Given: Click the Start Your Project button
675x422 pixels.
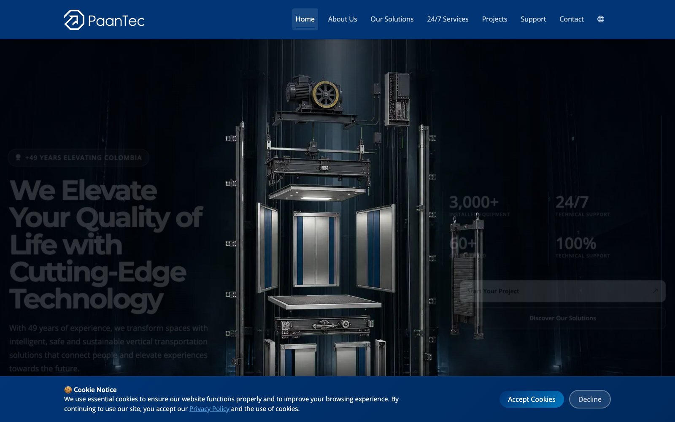Looking at the screenshot, I should coord(562,291).
